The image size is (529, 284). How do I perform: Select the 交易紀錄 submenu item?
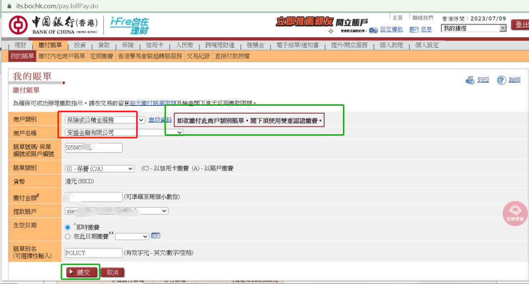pos(198,56)
